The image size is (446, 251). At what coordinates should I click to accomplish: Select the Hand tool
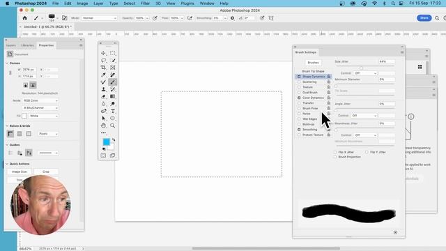103,125
